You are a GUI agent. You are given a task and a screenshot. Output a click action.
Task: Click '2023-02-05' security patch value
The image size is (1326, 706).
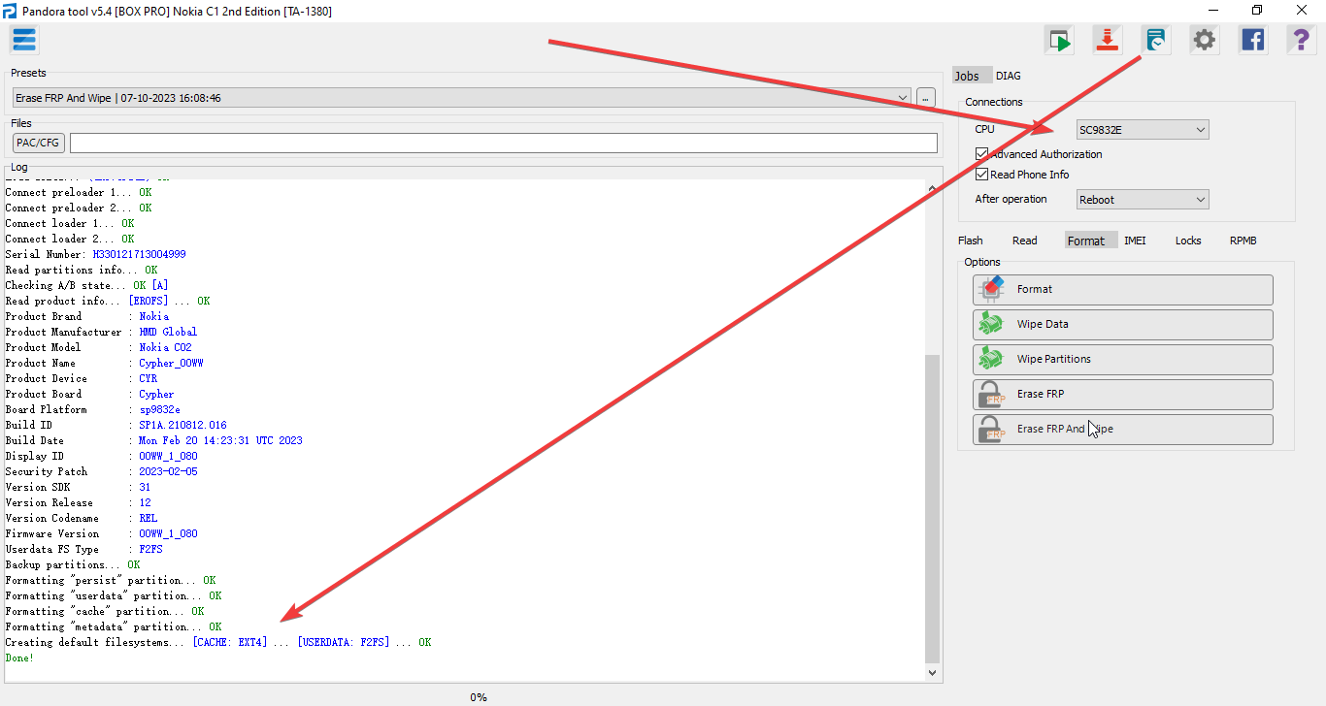168,471
